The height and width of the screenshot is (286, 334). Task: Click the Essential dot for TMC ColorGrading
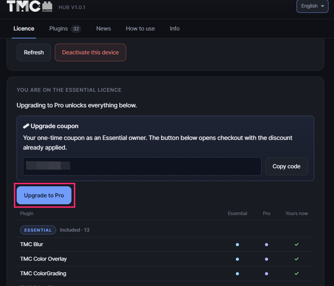point(237,274)
